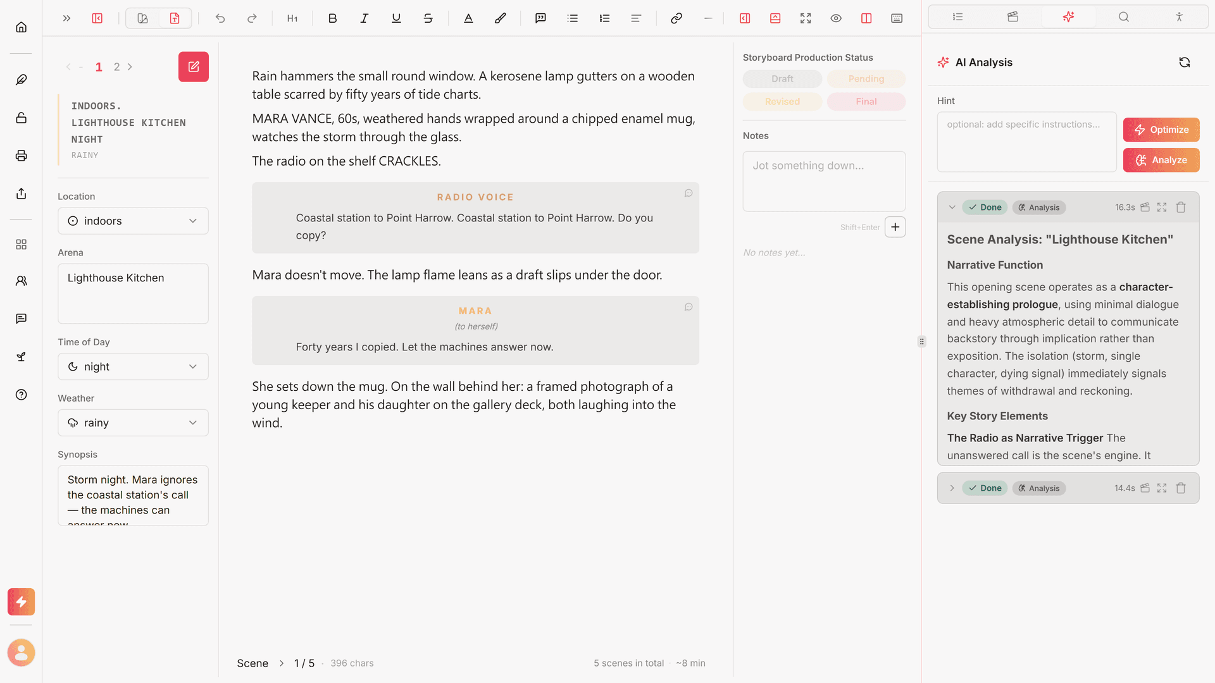
Task: Insert a link with chain icon
Action: [676, 18]
